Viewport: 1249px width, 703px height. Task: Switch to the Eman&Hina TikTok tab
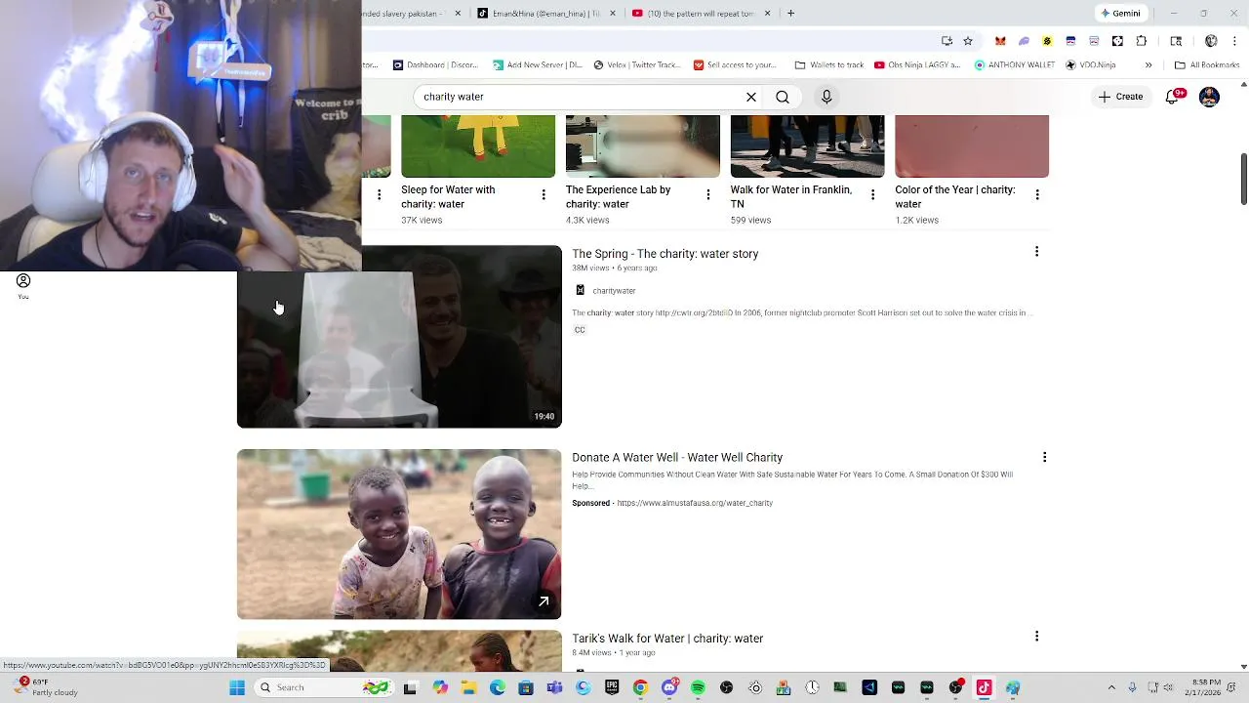(x=545, y=14)
